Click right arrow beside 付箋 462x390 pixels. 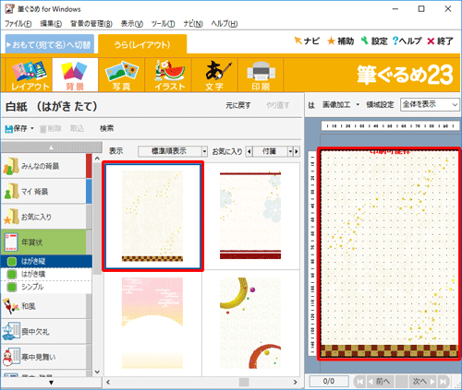pos(297,151)
